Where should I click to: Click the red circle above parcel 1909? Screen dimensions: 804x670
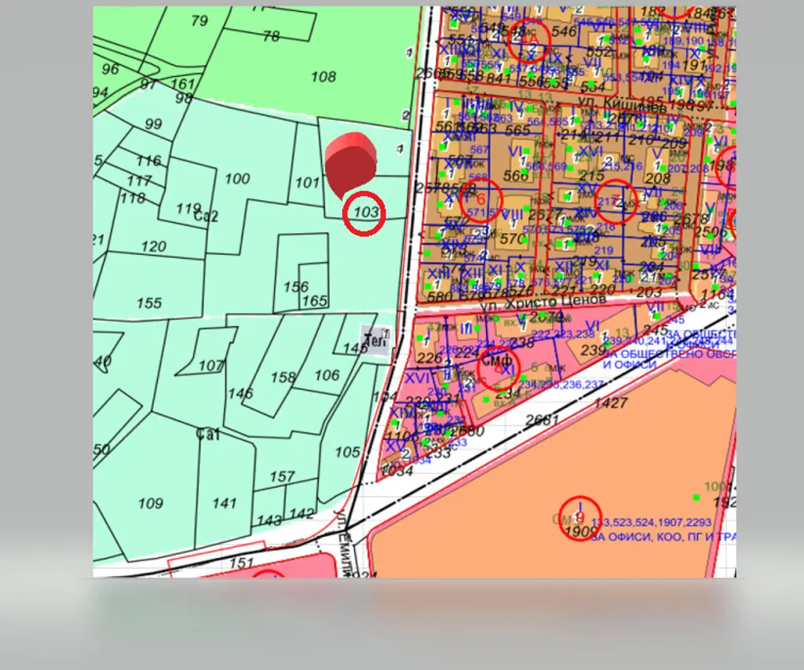[580, 517]
